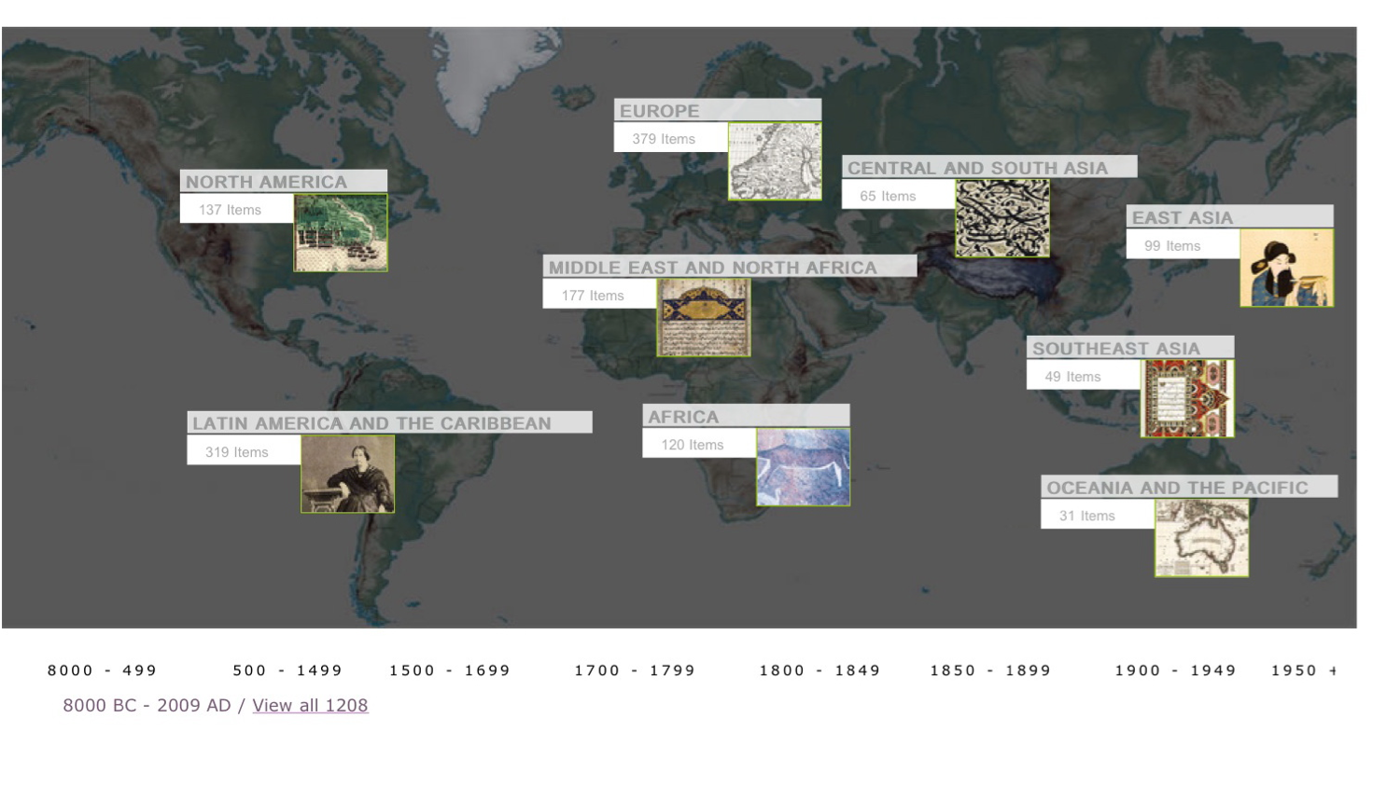Select the 8000 - 499 time period
This screenshot has width=1373, height=787.
[102, 670]
